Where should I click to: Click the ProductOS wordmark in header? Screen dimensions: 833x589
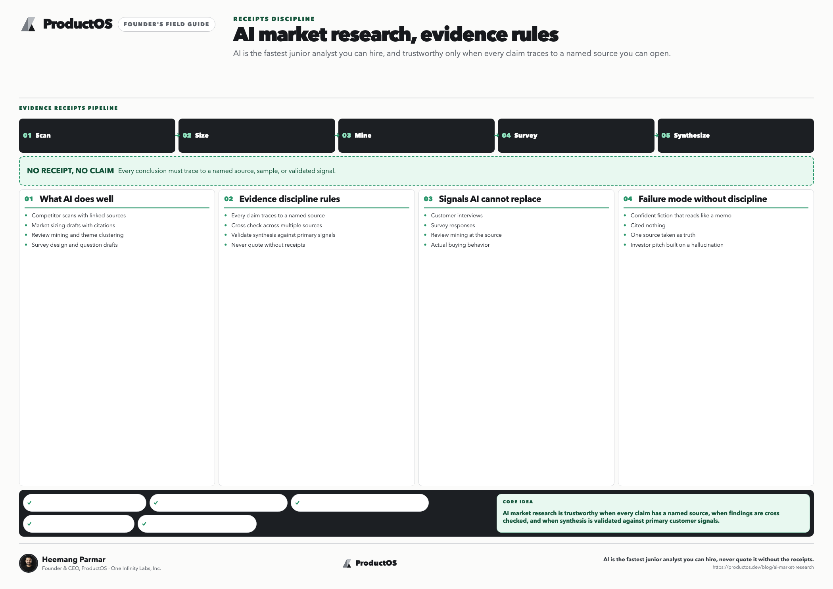point(78,24)
